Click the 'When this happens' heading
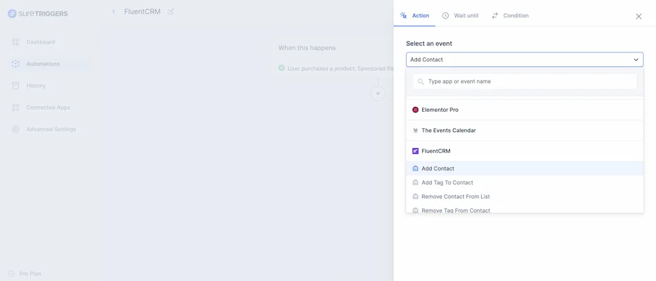This screenshot has width=656, height=281. click(307, 48)
